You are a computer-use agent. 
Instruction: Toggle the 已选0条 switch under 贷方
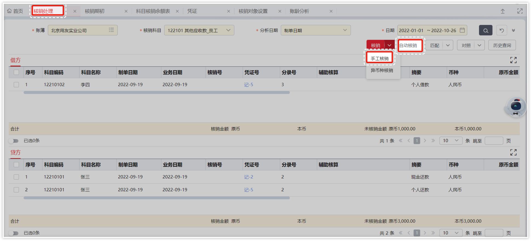pyautogui.click(x=14, y=233)
